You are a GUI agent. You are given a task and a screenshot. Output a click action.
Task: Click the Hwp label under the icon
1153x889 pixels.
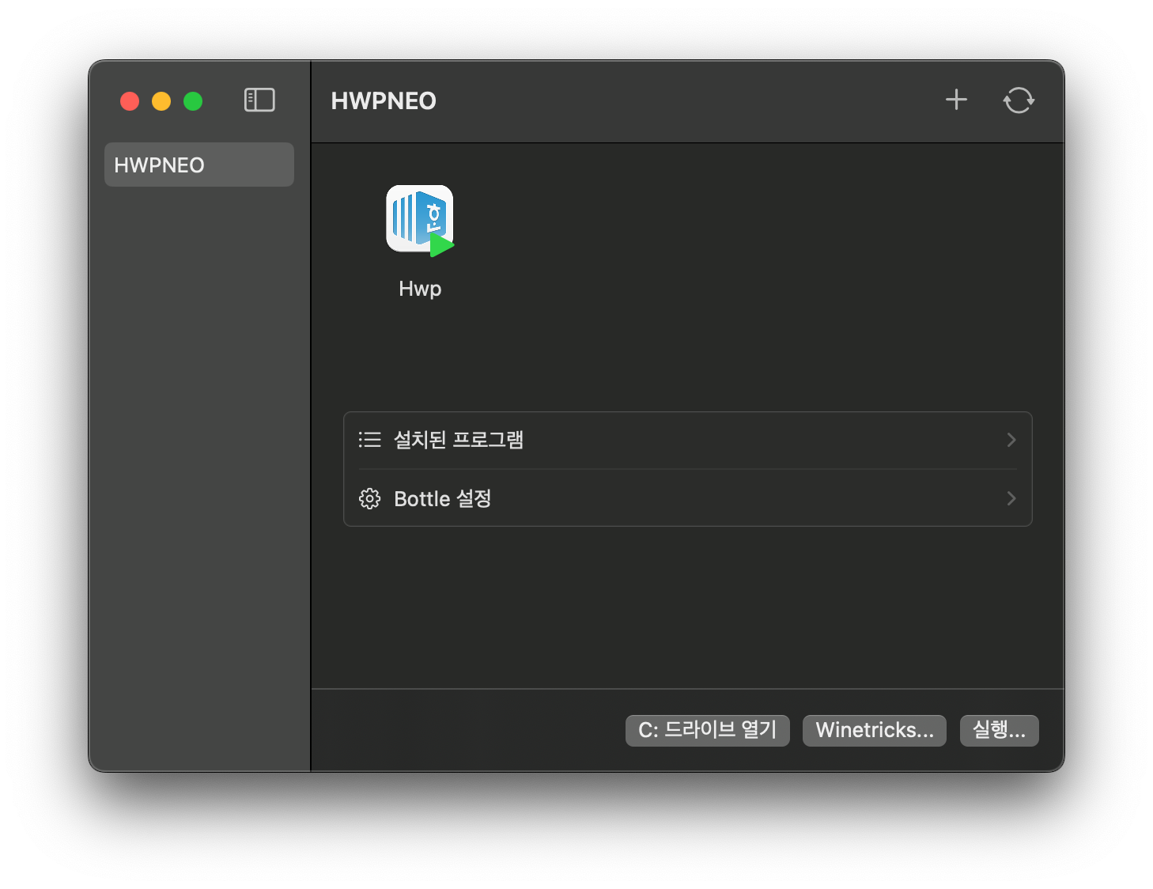coord(420,289)
